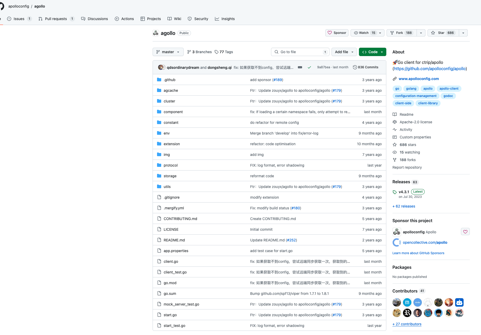Open the master branch selector dropdown
This screenshot has height=335, width=481.
(x=168, y=52)
